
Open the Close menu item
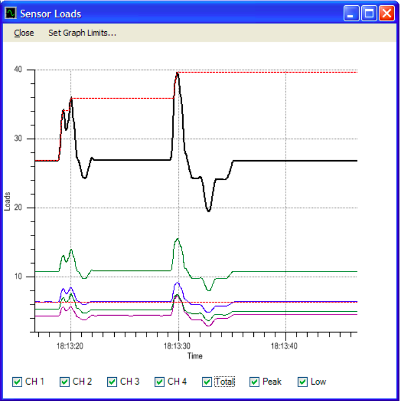click(x=24, y=33)
